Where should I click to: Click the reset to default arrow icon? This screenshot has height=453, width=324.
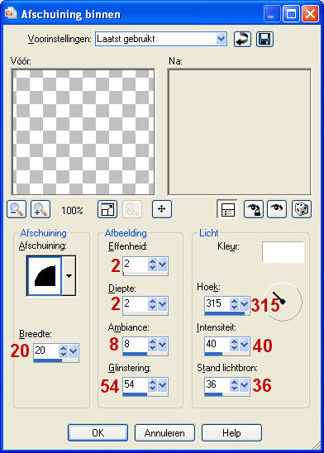click(x=242, y=40)
